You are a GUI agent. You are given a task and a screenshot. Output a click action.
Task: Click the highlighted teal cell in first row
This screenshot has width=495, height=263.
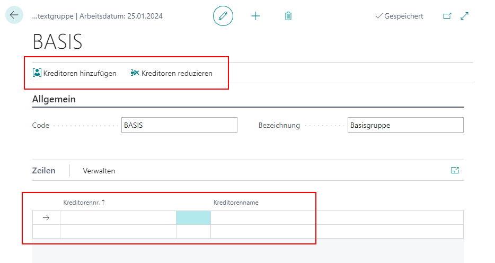coord(193,217)
